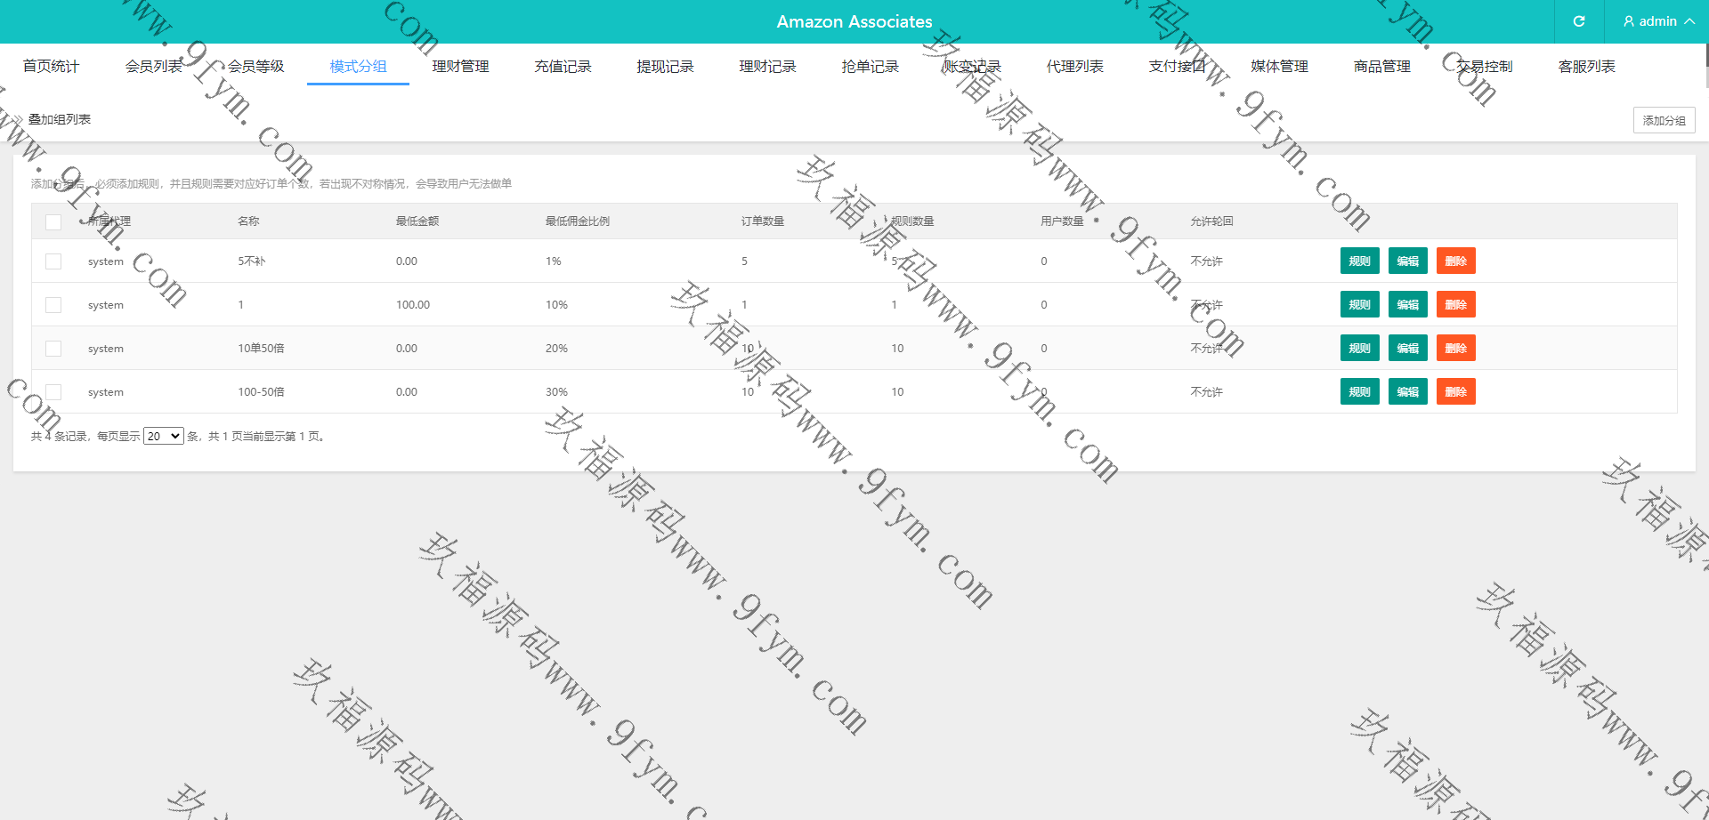The image size is (1709, 820).
Task: Switch to the 会员列表 tab
Action: click(153, 67)
